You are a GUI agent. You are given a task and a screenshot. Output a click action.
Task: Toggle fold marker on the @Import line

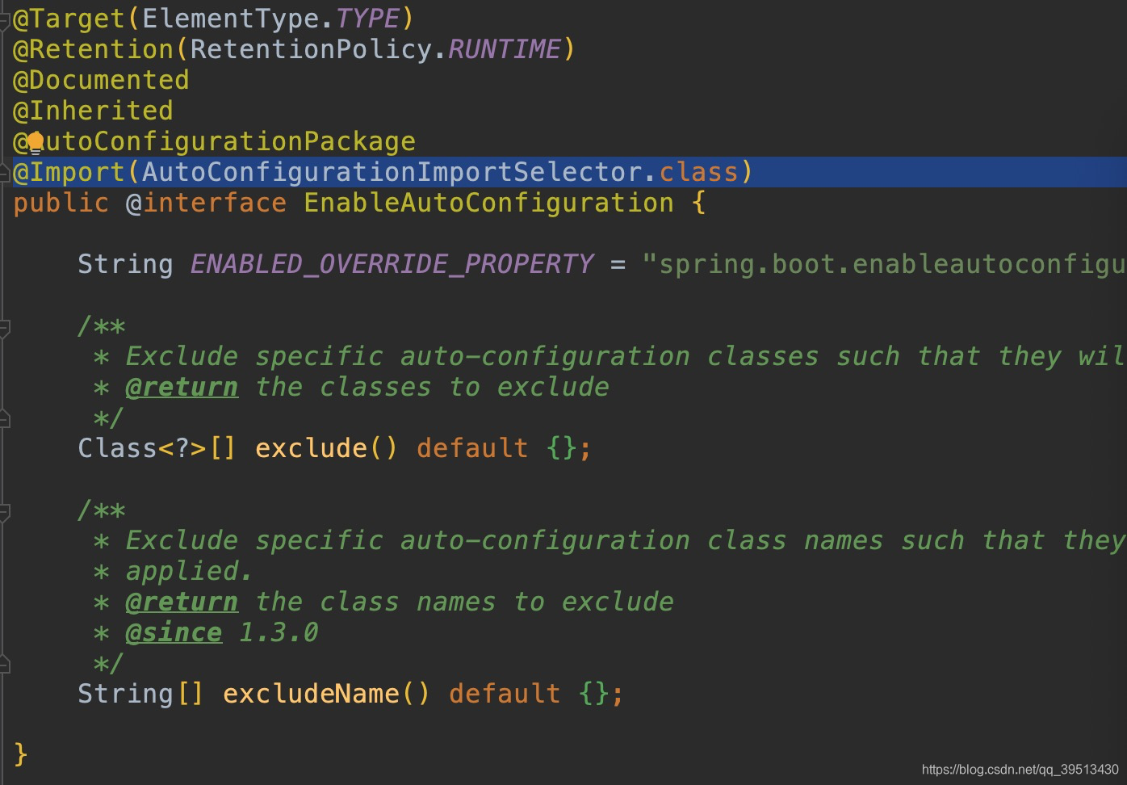tap(4, 173)
